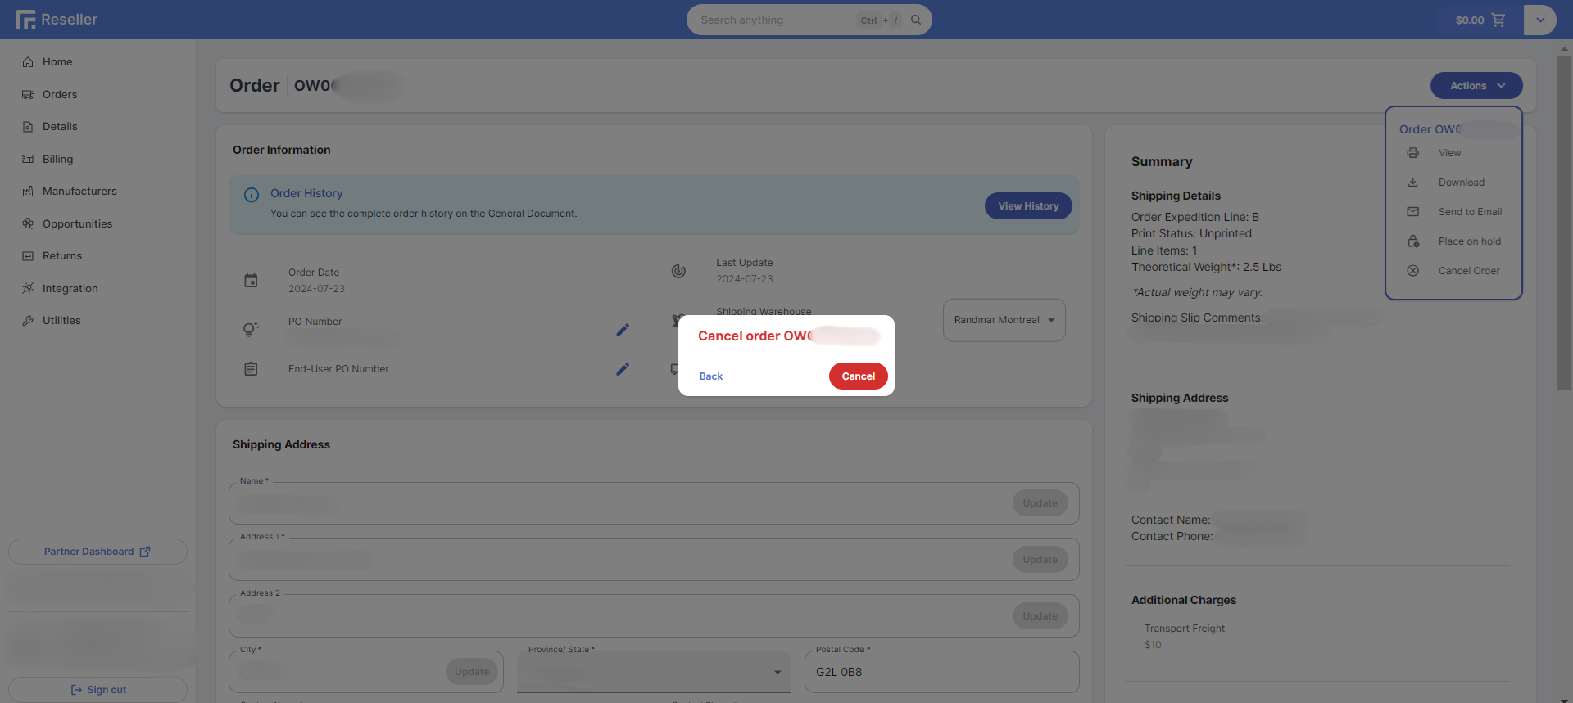Click the Billing icon

28,159
